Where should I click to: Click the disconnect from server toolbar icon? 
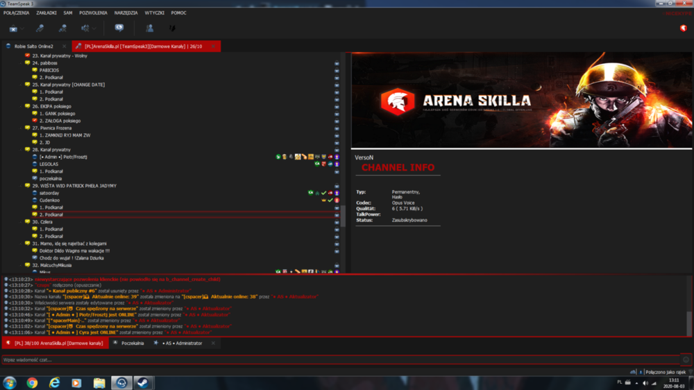point(13,28)
